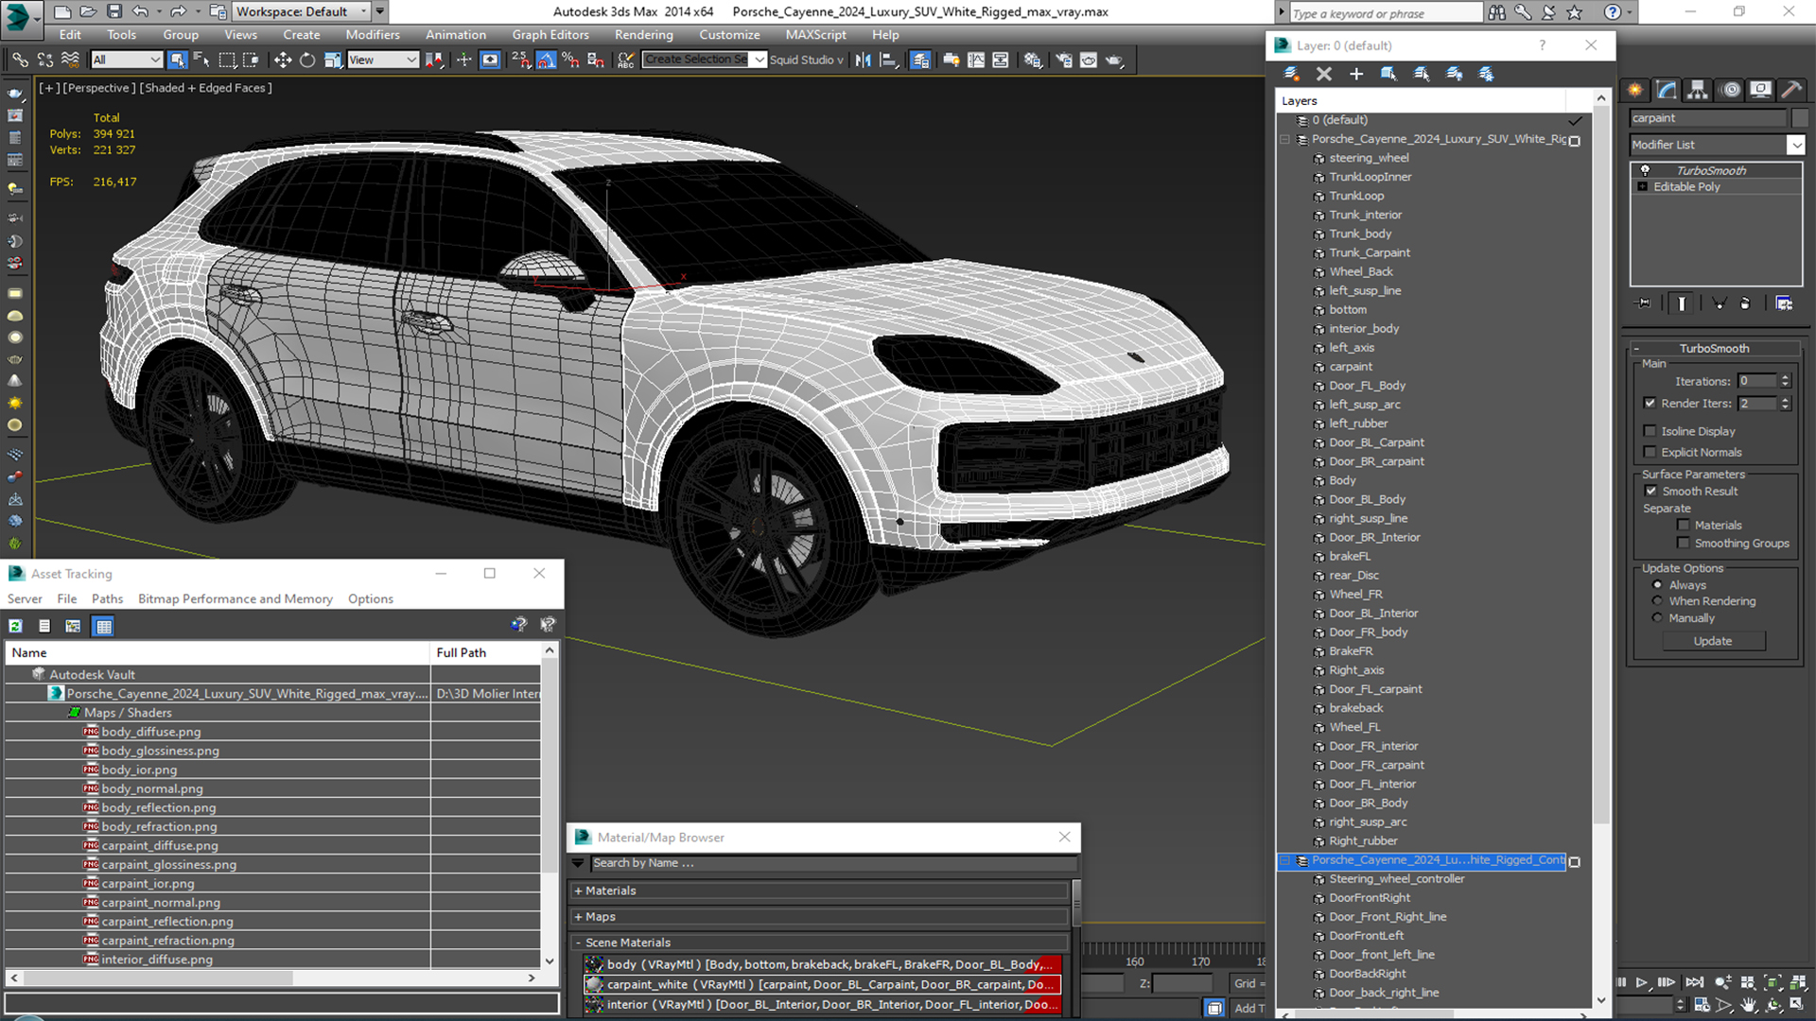The image size is (1816, 1021).
Task: Enable Separate by Smoothing Groups checkbox
Action: tap(1684, 543)
